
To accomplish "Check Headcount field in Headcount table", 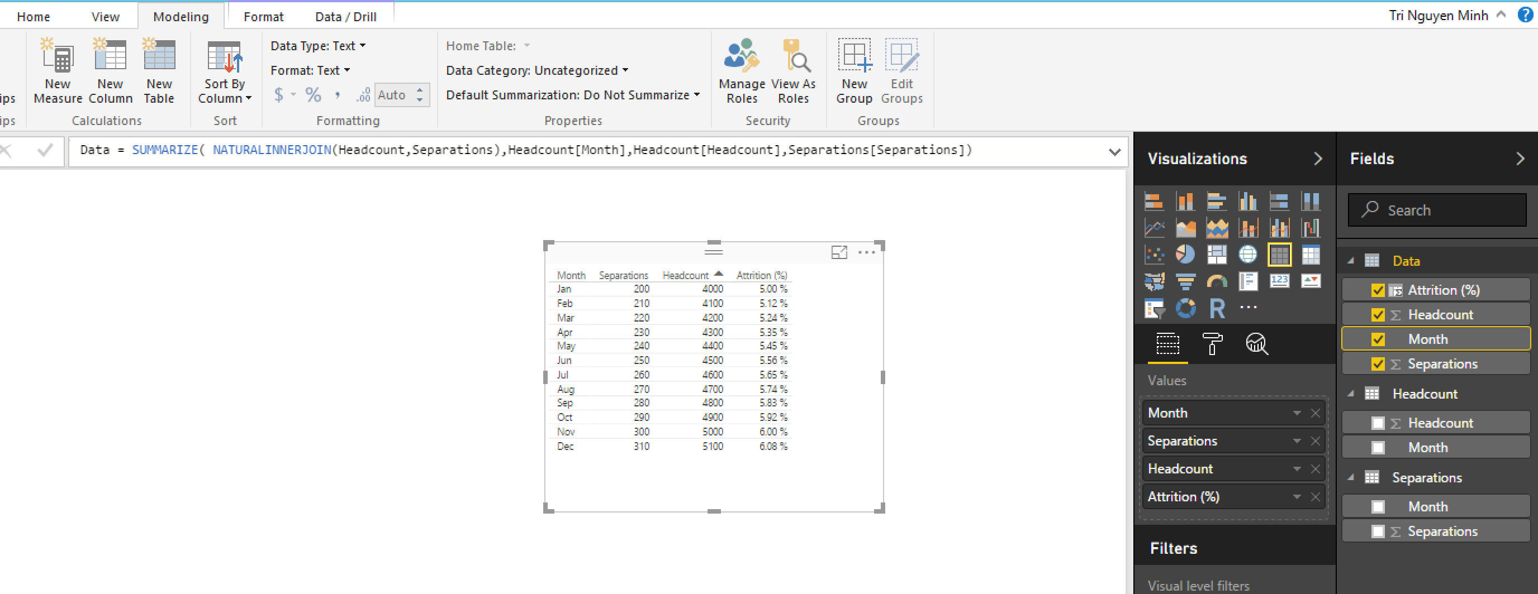I will [1378, 423].
